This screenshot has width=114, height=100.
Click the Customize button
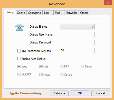coord(59,93)
